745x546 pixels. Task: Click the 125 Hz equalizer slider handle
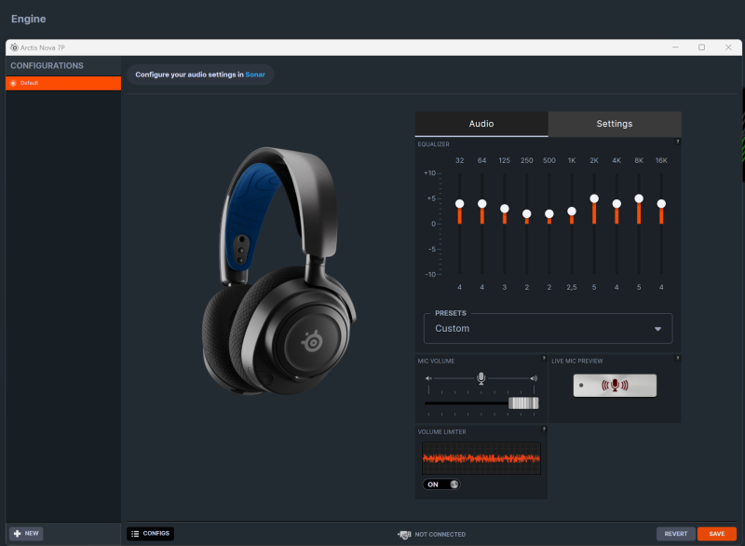pos(505,209)
